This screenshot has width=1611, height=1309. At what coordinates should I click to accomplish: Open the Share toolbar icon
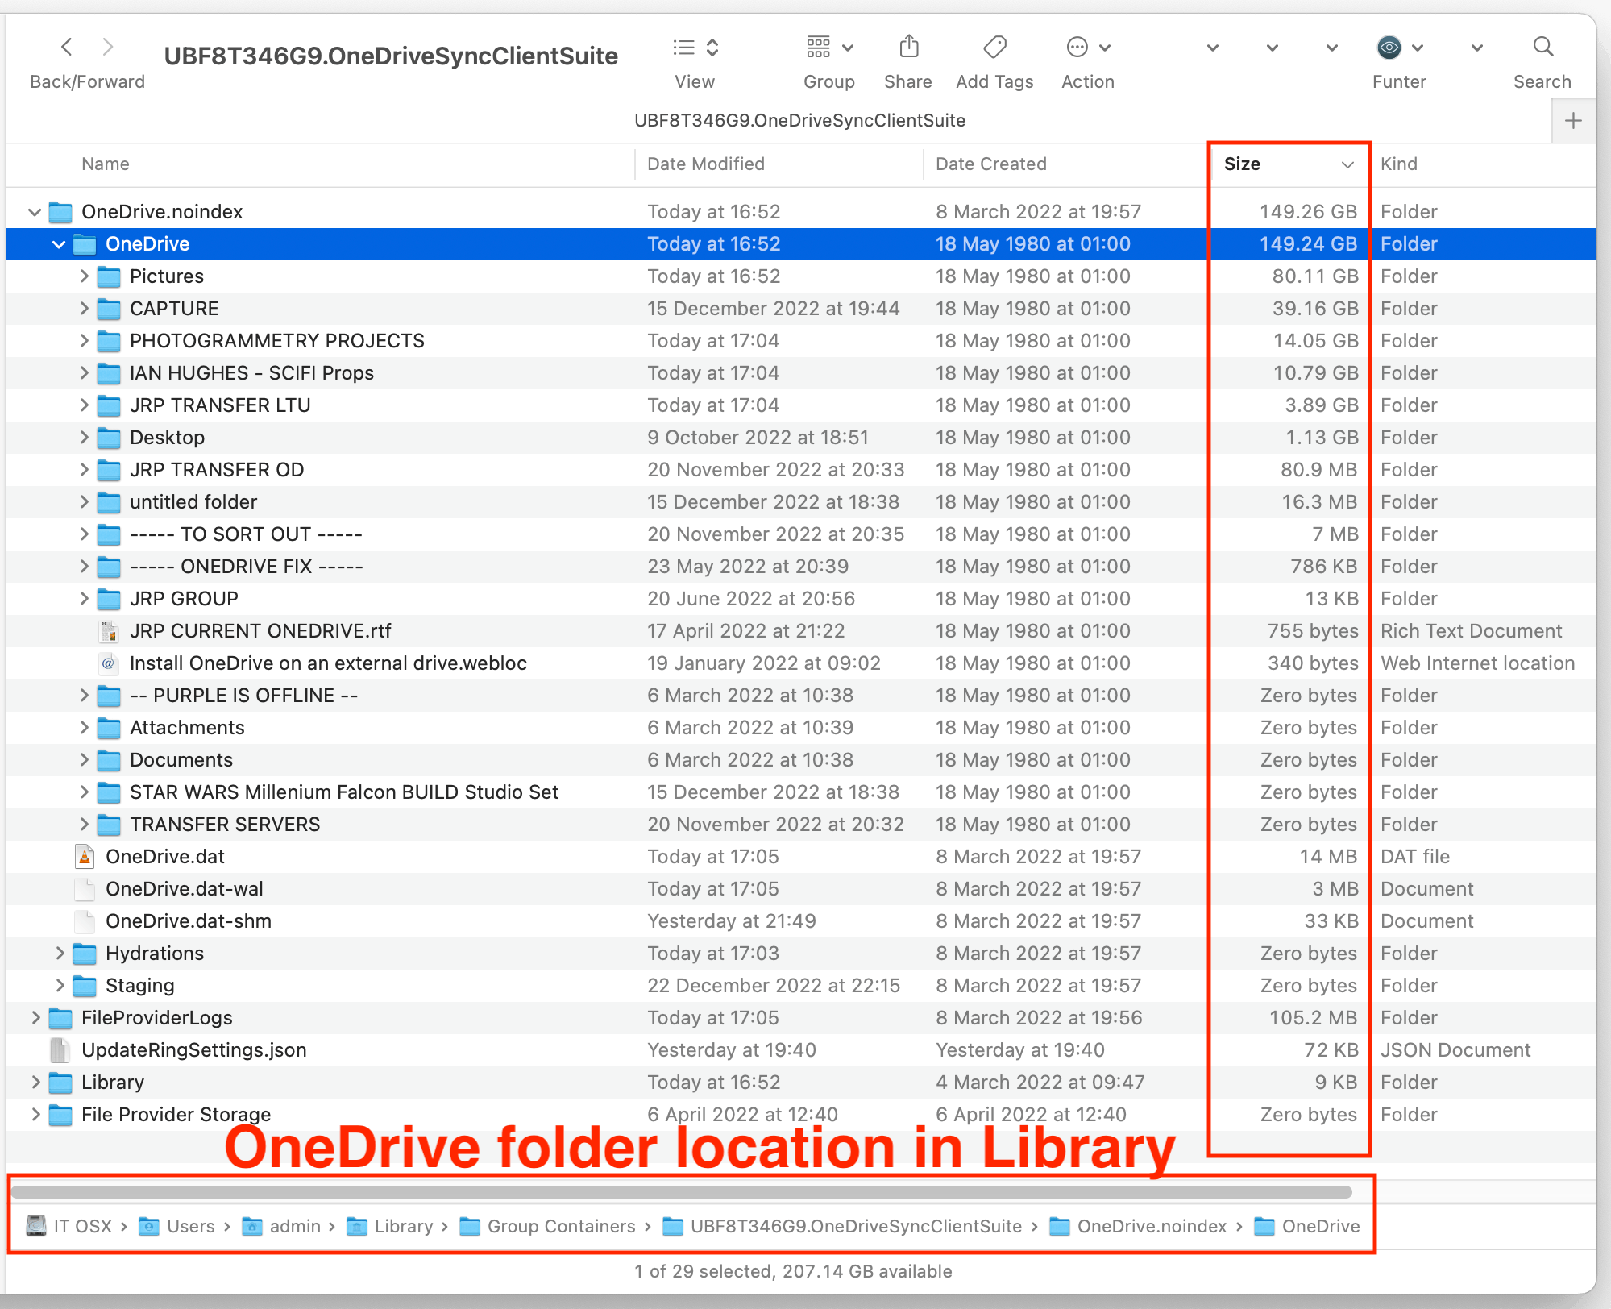pyautogui.click(x=908, y=48)
